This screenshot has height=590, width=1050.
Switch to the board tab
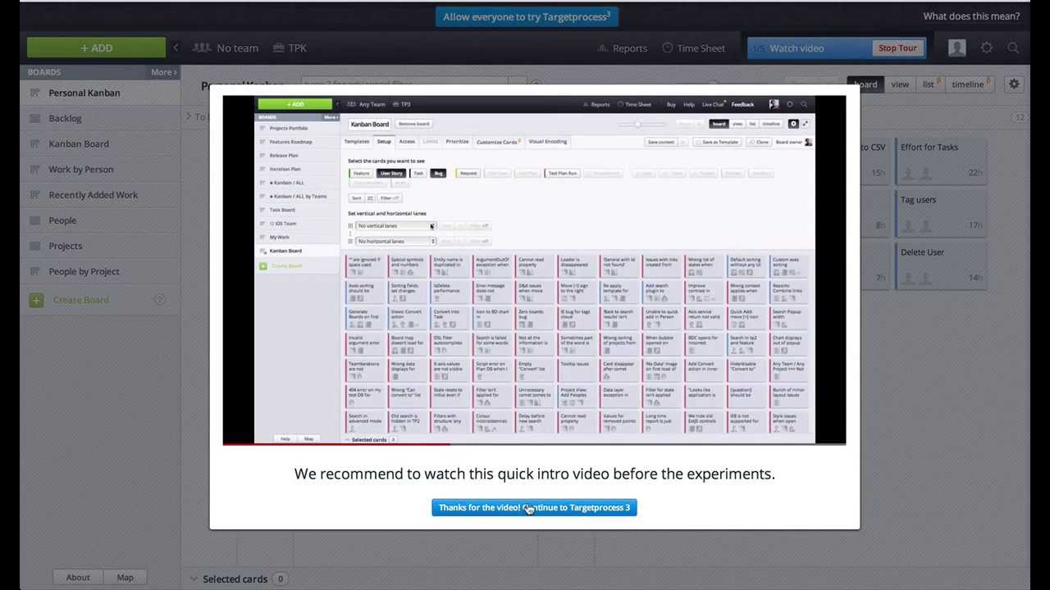click(x=865, y=84)
